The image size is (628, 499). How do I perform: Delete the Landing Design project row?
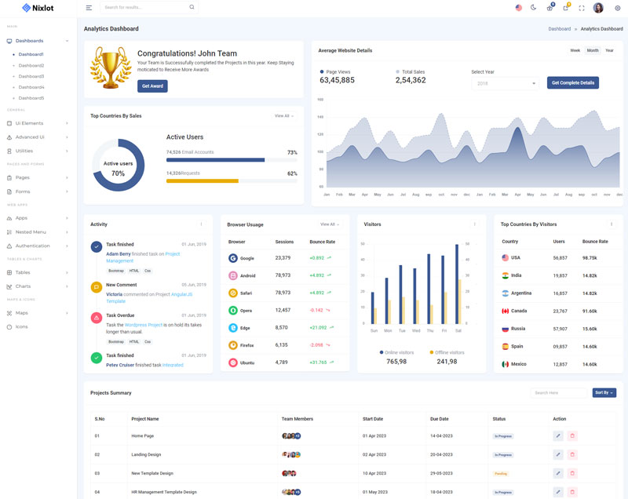pos(572,454)
